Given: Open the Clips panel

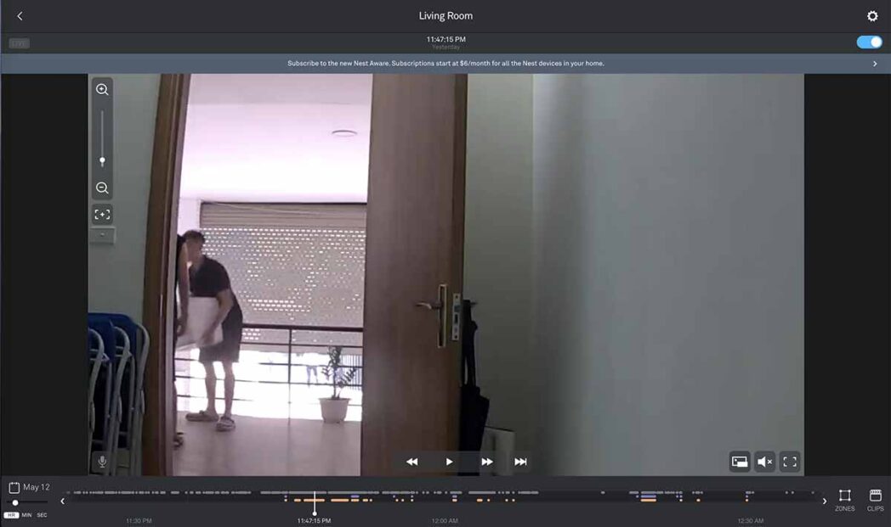Looking at the screenshot, I should click(x=875, y=499).
